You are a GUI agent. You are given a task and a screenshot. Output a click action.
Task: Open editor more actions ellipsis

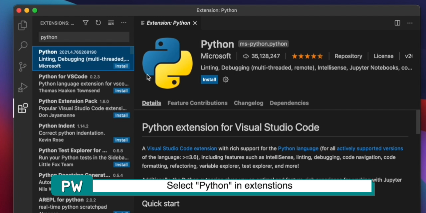click(410, 23)
